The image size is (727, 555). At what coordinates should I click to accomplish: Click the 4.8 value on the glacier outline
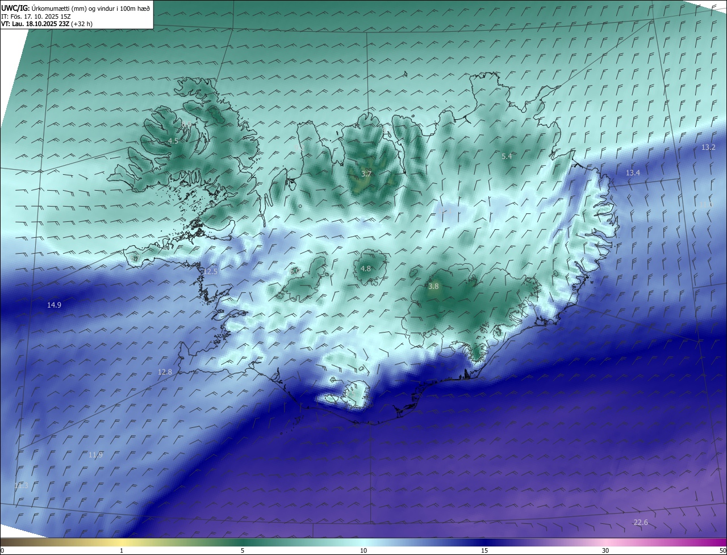(366, 268)
